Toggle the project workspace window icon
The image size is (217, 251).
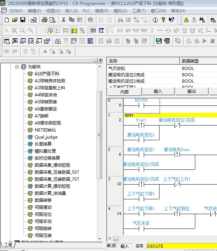[7, 41]
